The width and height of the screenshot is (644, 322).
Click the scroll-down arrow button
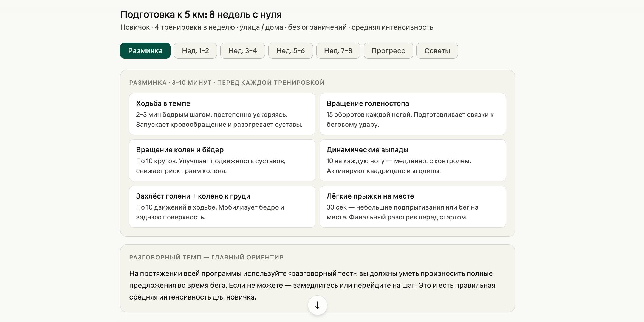pos(317,305)
